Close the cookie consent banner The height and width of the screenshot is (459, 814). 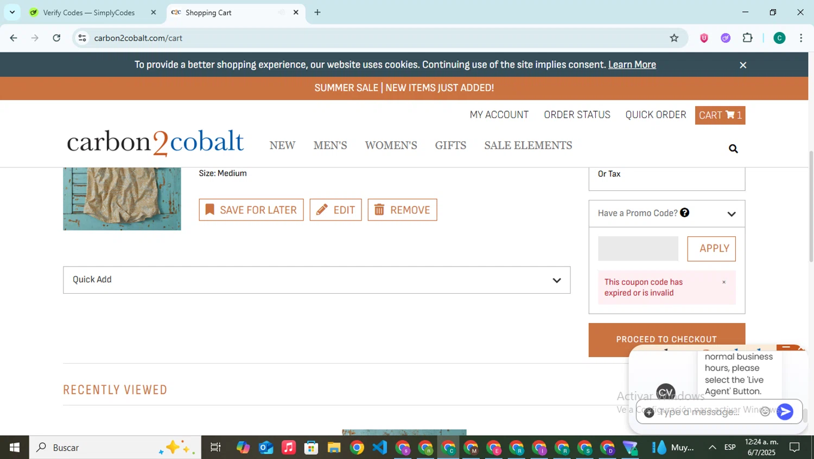coord(743,65)
